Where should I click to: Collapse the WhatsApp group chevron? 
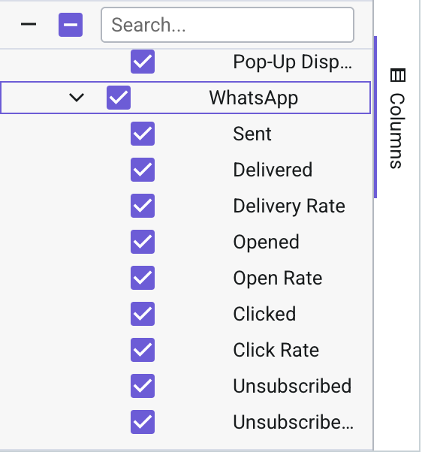(x=77, y=98)
